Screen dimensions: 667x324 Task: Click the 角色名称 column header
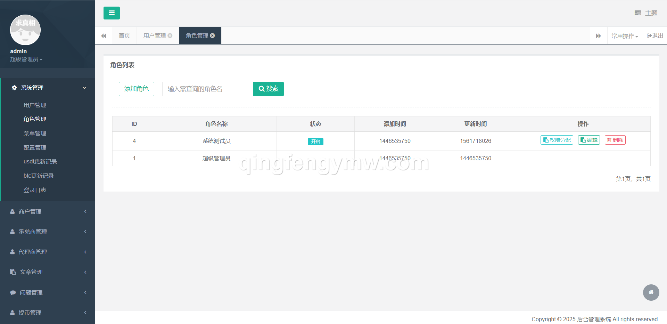(216, 124)
